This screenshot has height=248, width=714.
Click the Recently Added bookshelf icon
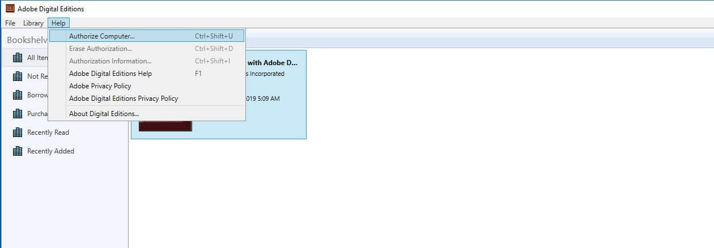[18, 151]
